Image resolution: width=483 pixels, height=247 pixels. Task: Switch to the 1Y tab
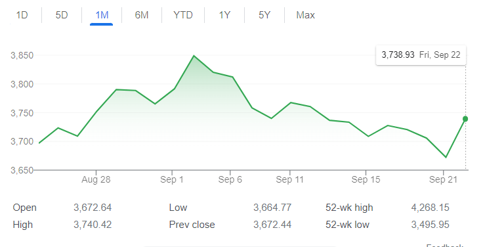tap(224, 15)
